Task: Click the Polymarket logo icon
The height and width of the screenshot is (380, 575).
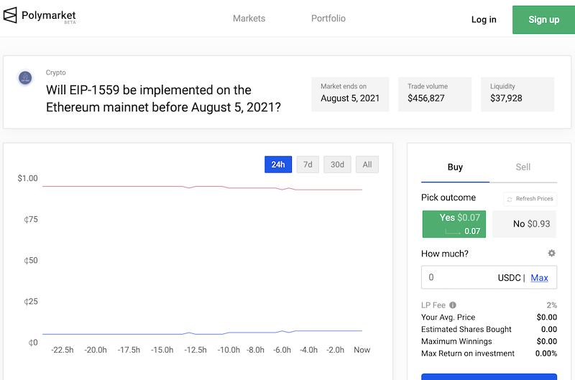Action: [10, 15]
